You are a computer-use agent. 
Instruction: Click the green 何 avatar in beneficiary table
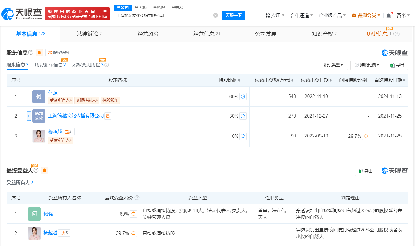34,214
